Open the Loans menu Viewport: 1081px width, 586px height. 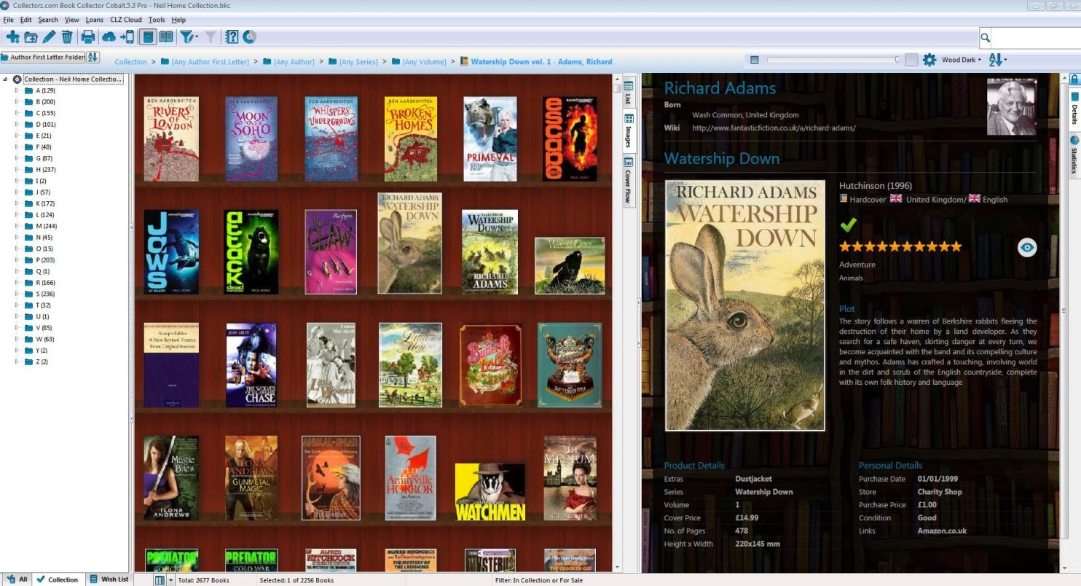[x=95, y=20]
